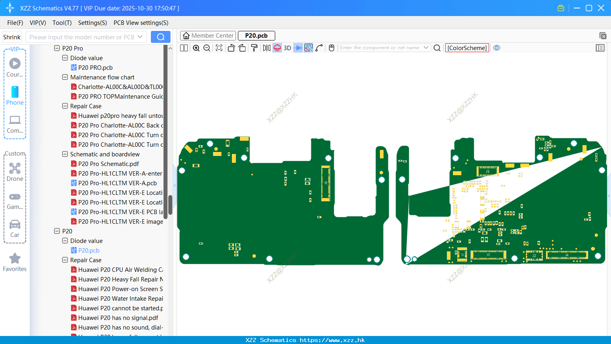Click the multi-window icon beside tabs
611x344 pixels.
point(603,36)
